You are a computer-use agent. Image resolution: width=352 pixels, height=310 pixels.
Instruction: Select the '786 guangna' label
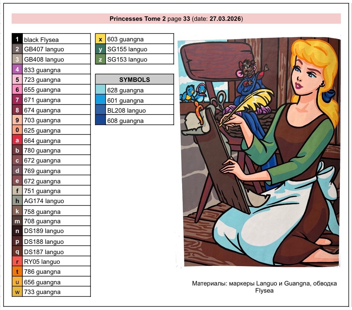click(42, 271)
